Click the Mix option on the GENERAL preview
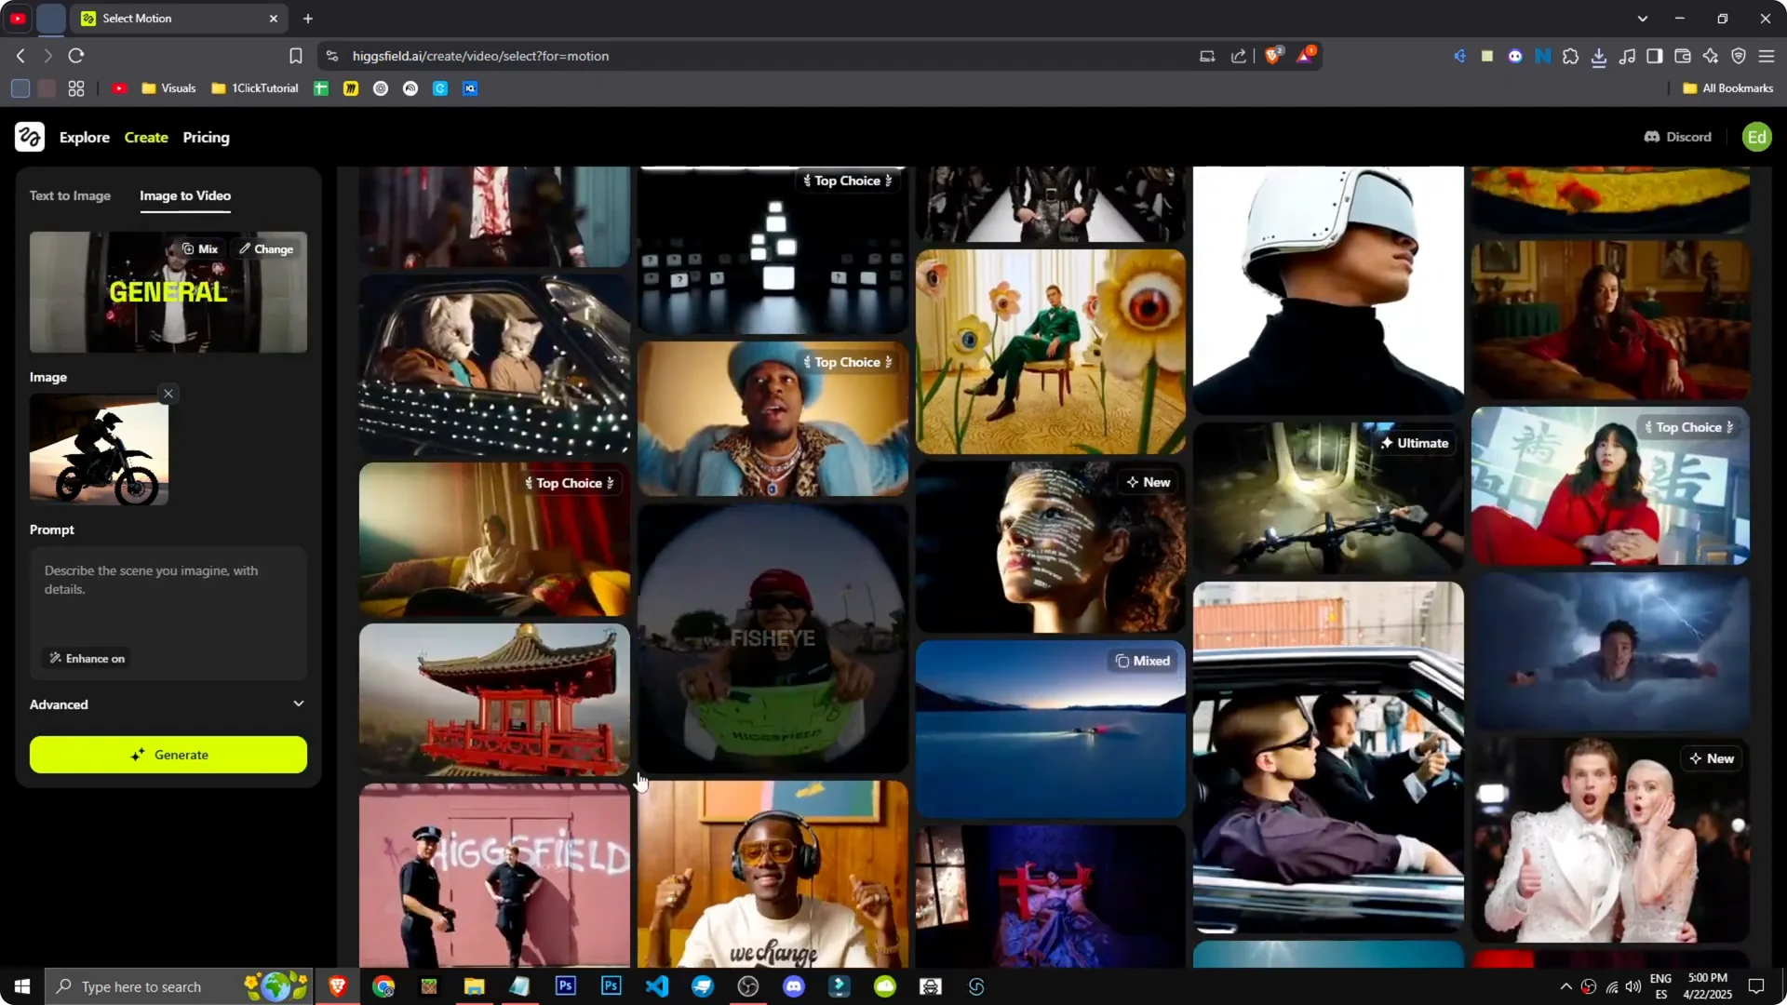 [199, 248]
